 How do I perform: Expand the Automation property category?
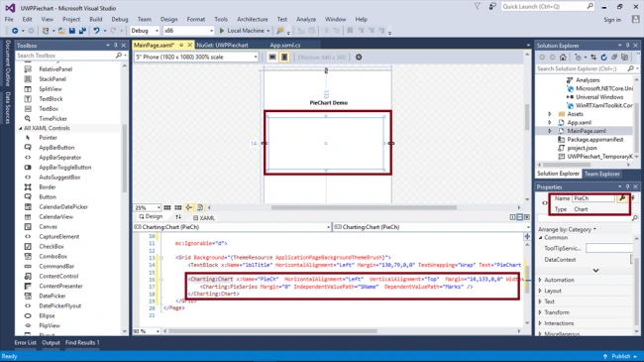click(x=541, y=280)
